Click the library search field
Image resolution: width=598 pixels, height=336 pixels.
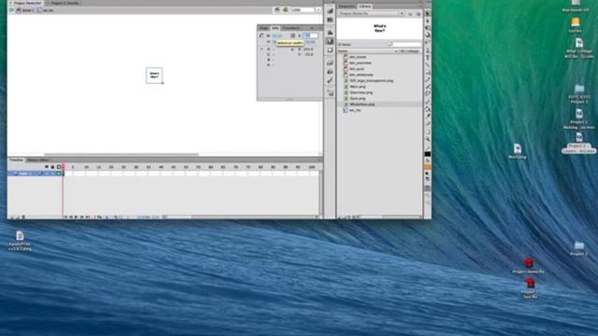[407, 45]
